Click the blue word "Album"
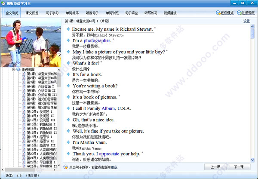 108,108
